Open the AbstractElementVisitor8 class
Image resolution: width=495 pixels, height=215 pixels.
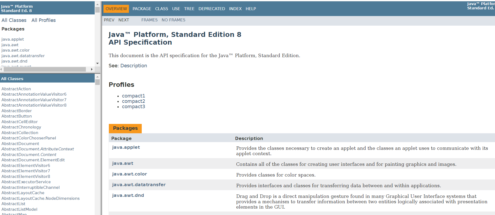pos(26,177)
